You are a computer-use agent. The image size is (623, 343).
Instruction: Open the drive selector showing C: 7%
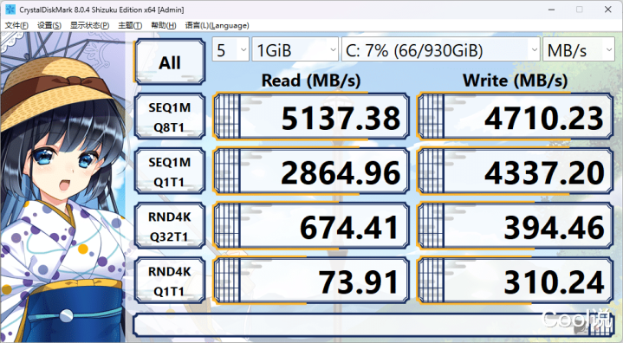click(441, 49)
